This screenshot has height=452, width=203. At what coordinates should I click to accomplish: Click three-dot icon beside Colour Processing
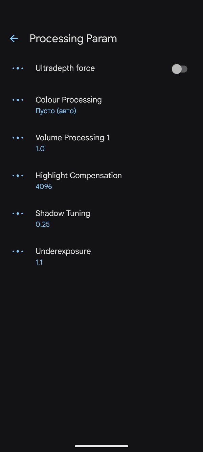(18, 100)
